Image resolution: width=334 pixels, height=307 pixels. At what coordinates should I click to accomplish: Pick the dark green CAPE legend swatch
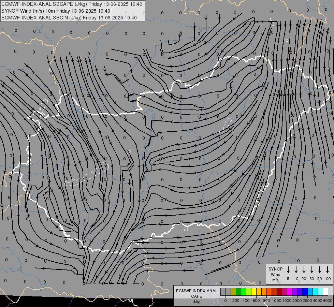[x=238, y=292]
